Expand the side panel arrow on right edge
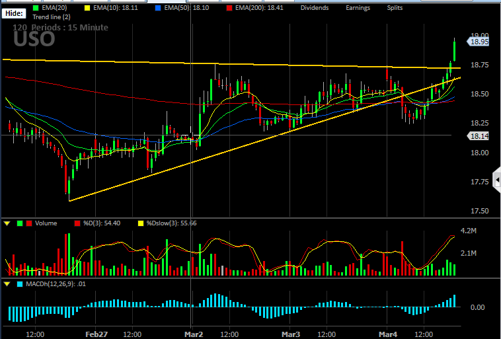Screen dimensions: 501x339 click(x=497, y=181)
